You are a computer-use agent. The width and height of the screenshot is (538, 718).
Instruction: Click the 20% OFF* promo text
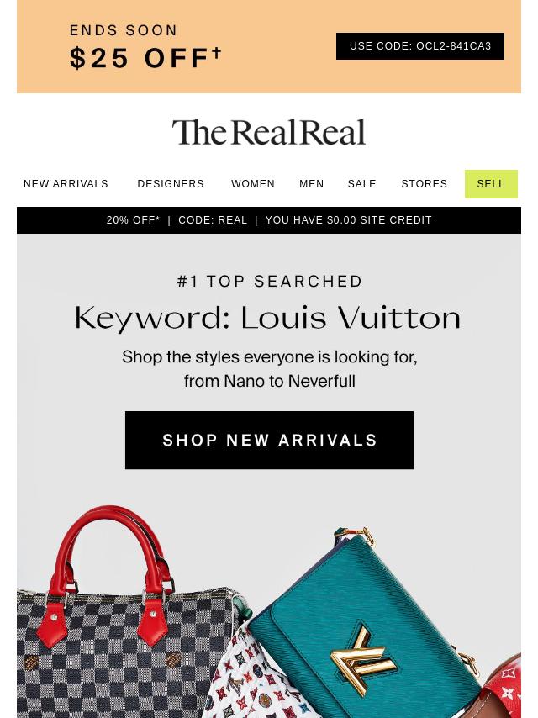coord(134,219)
